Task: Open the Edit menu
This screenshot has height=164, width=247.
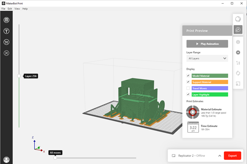Action: click(10, 9)
